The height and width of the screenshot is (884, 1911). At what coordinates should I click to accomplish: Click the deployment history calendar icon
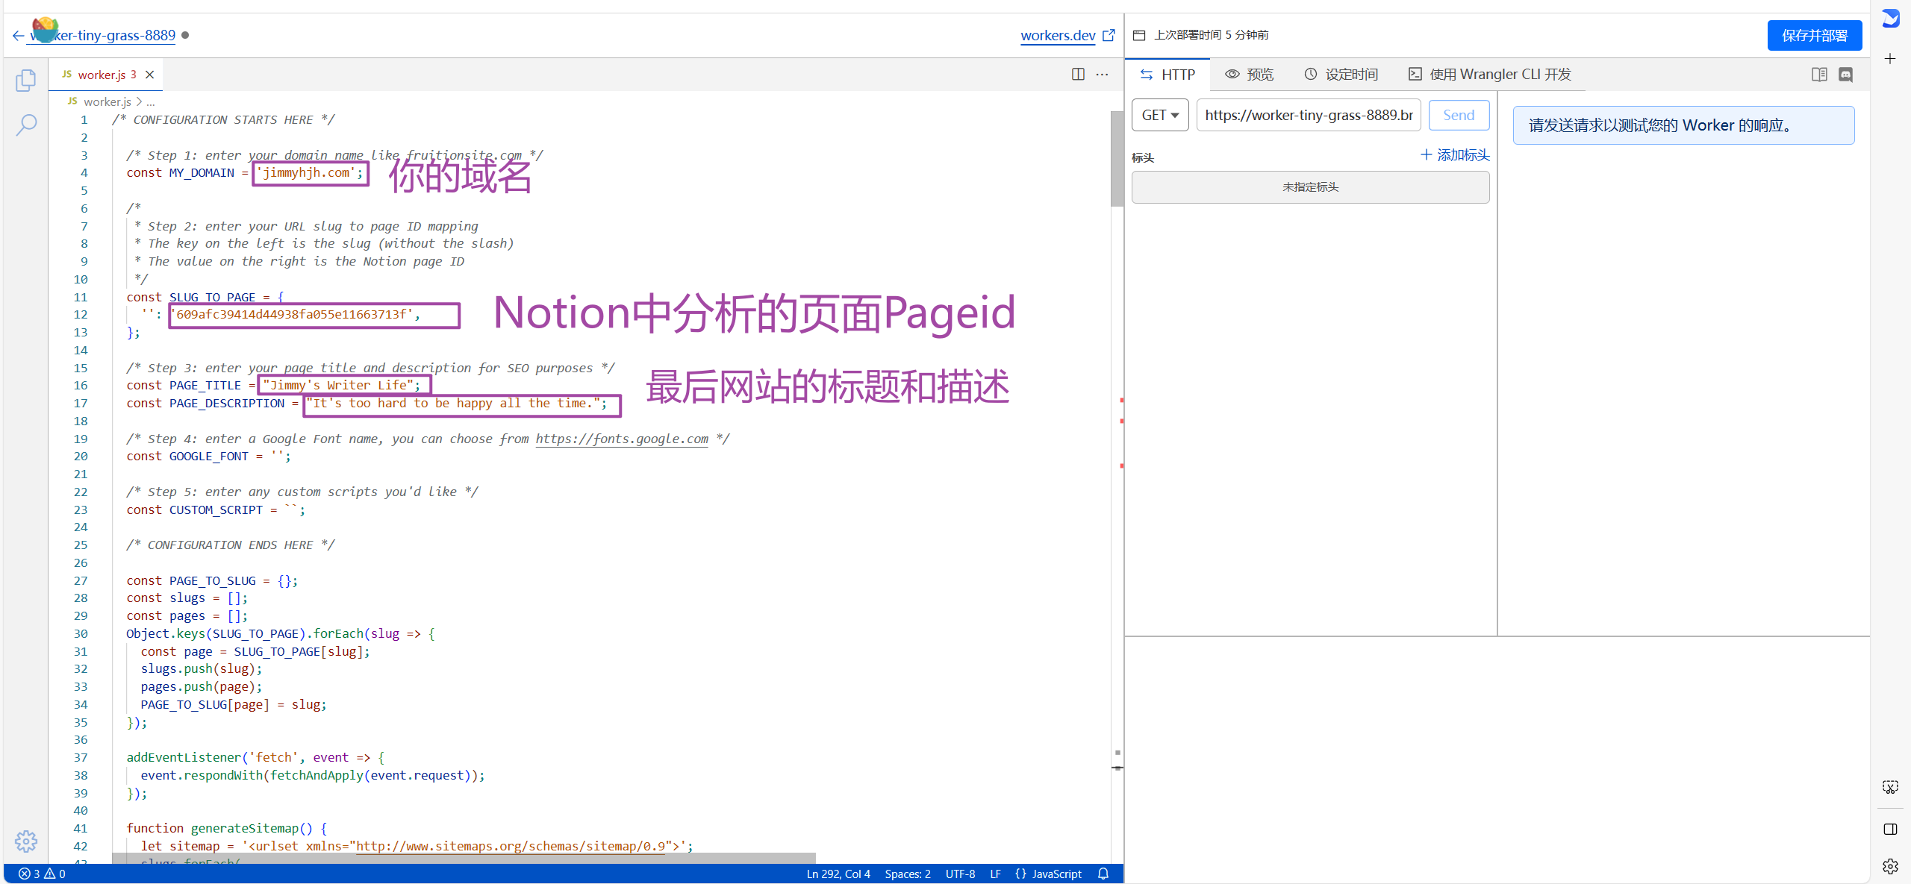coord(1139,35)
